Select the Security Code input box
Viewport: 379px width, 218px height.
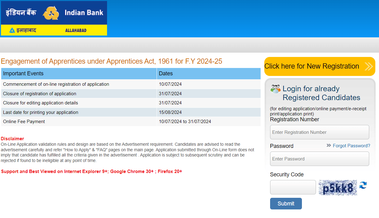tap(293, 187)
